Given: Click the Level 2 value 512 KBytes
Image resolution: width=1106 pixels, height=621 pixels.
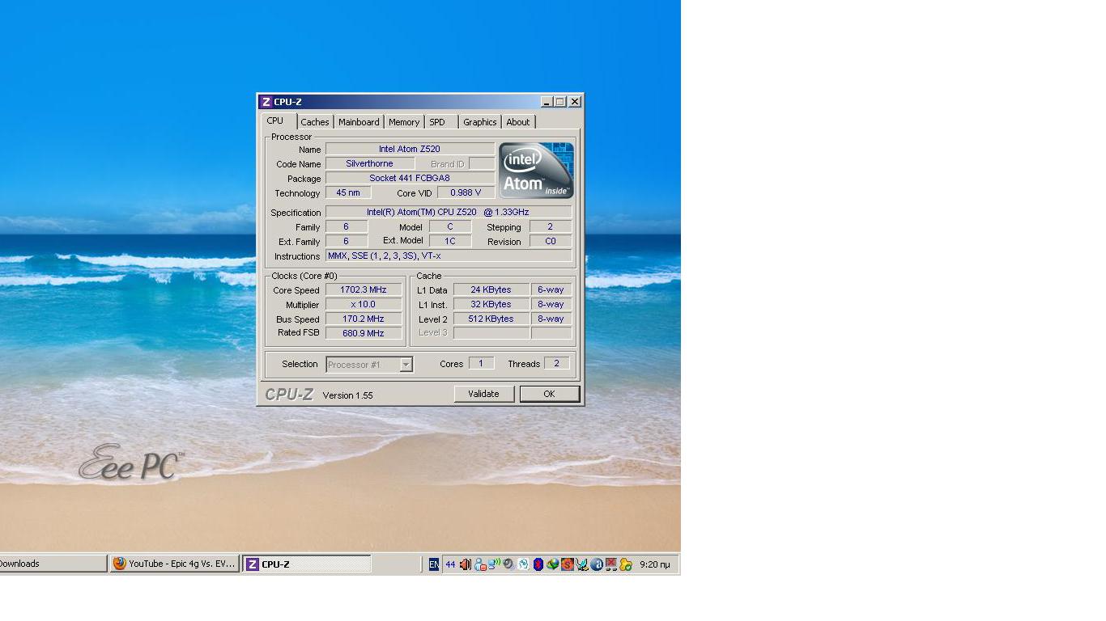Looking at the screenshot, I should pos(491,319).
